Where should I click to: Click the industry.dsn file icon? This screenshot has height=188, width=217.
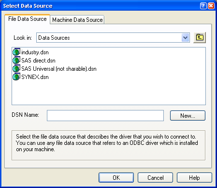tap(16, 52)
